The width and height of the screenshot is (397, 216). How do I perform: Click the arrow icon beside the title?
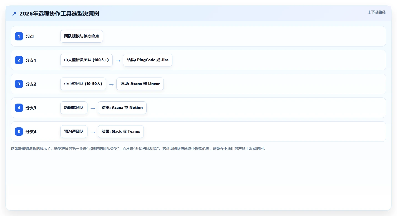click(14, 14)
